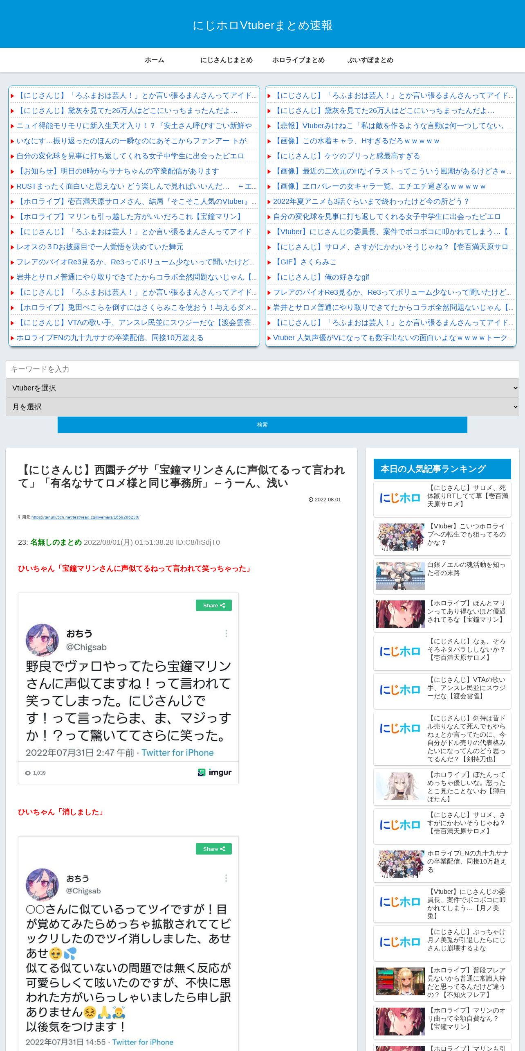Open the ホーム menu item

pos(155,60)
